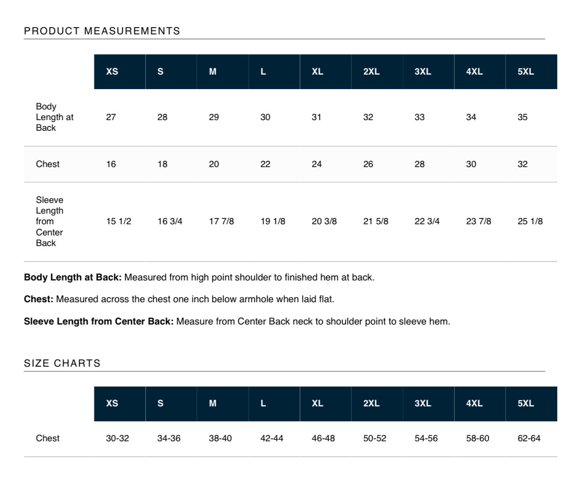Select the 46-48 chest size range cell

[x=323, y=438]
